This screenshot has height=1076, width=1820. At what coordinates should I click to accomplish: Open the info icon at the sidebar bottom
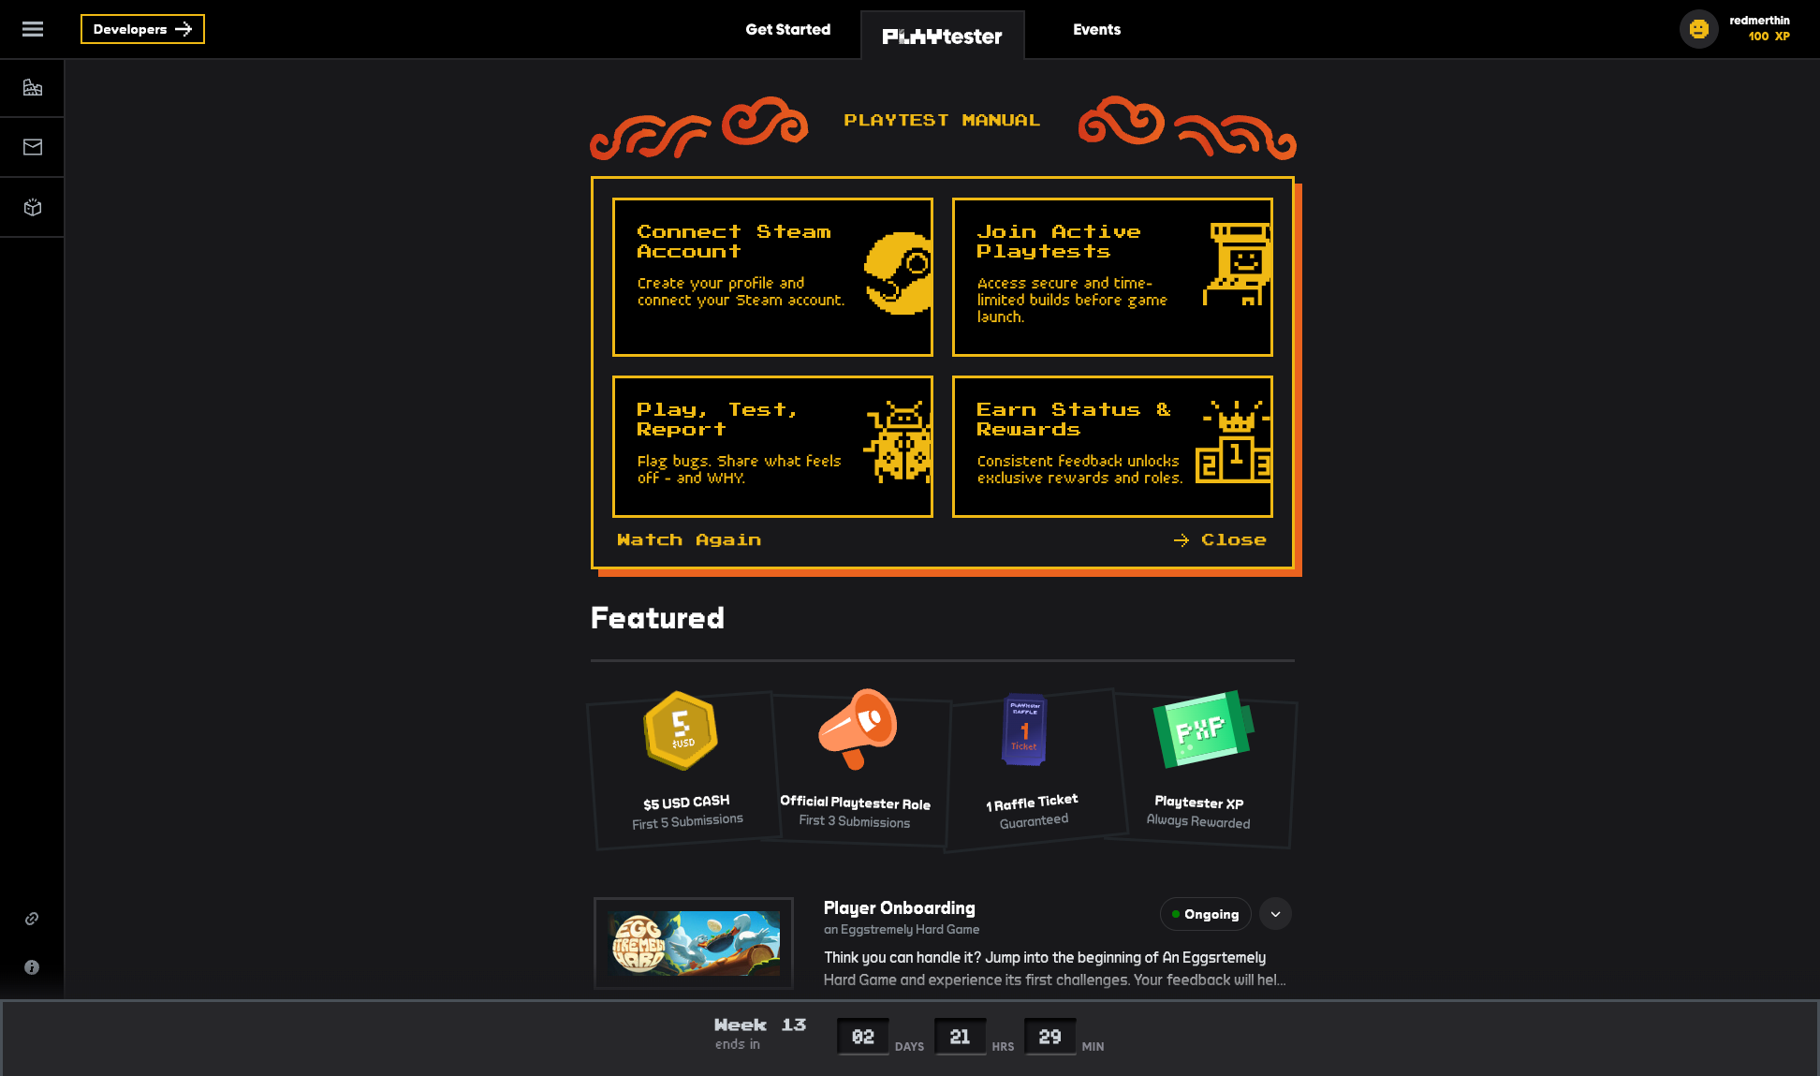tap(32, 966)
